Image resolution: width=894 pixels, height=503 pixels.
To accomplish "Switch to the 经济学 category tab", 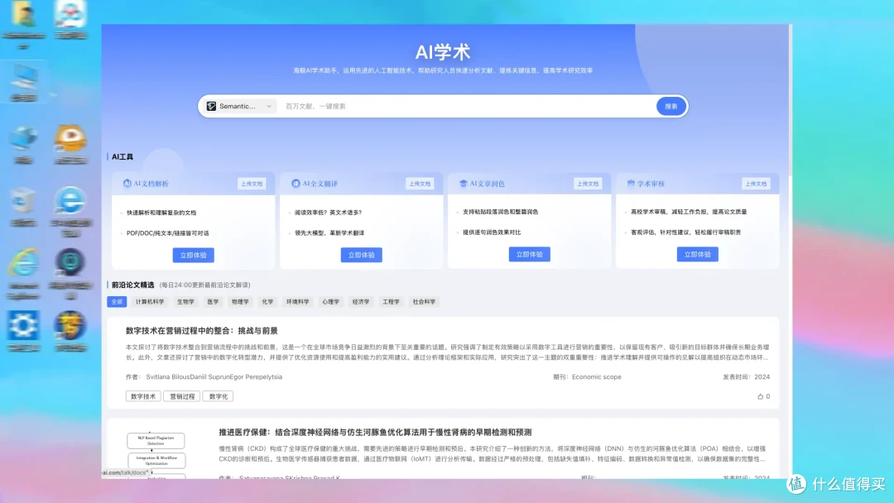I will coord(361,302).
